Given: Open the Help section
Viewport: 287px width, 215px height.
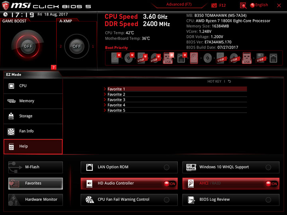Looking at the screenshot, I should [33, 147].
